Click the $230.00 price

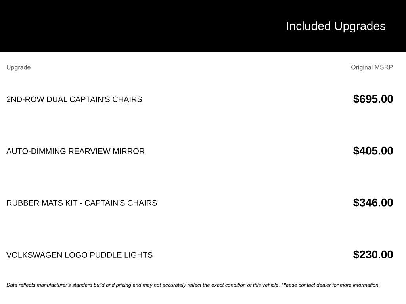click(373, 255)
